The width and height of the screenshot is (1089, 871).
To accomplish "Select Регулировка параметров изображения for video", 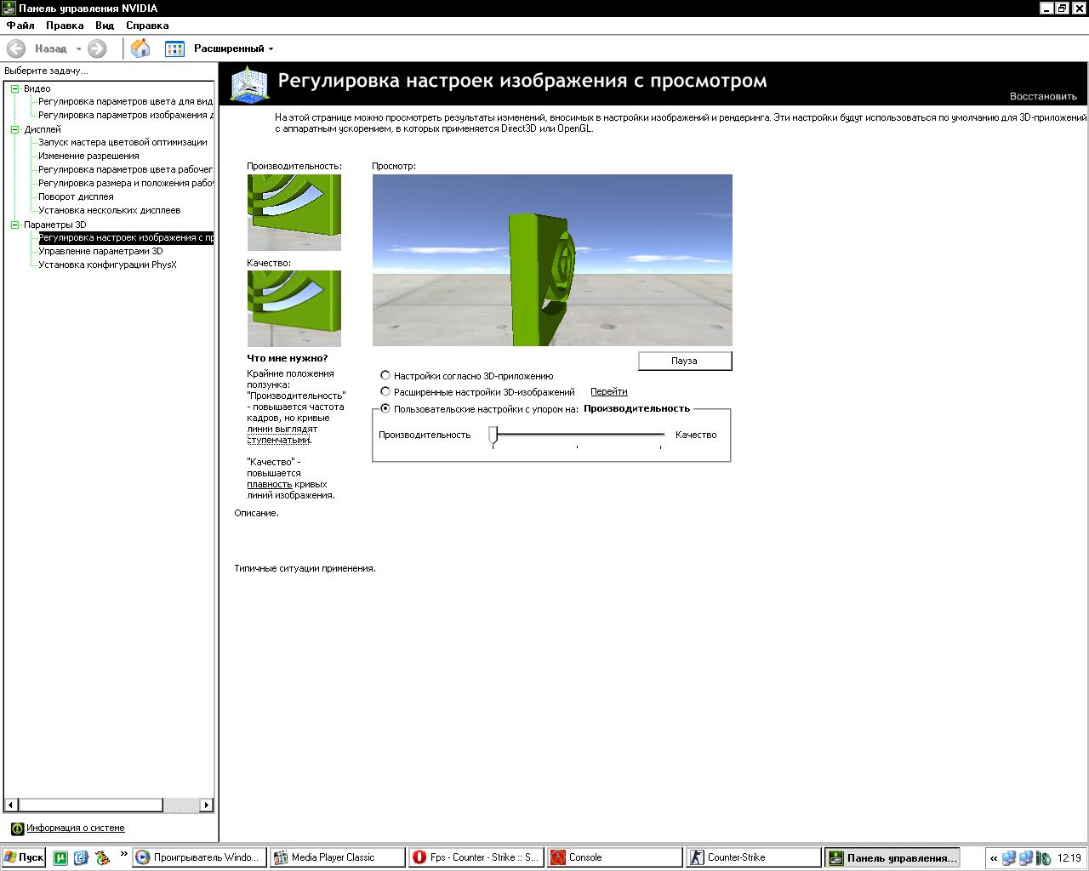I will coord(125,115).
